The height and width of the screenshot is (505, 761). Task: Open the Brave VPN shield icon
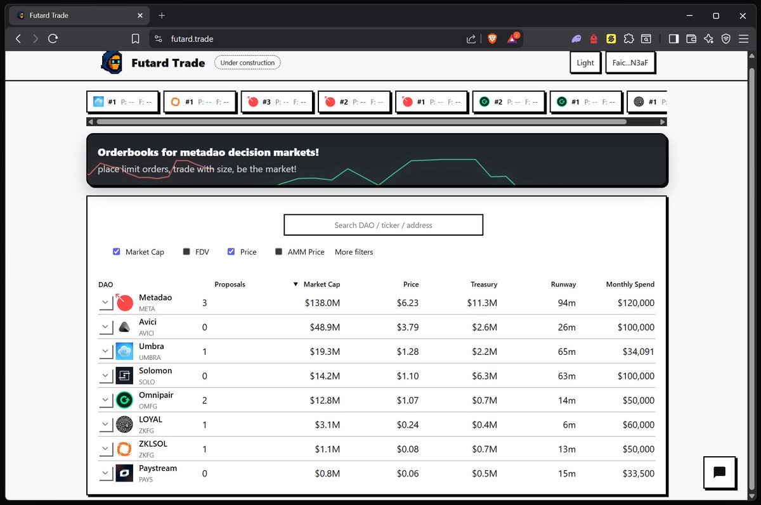tap(726, 39)
